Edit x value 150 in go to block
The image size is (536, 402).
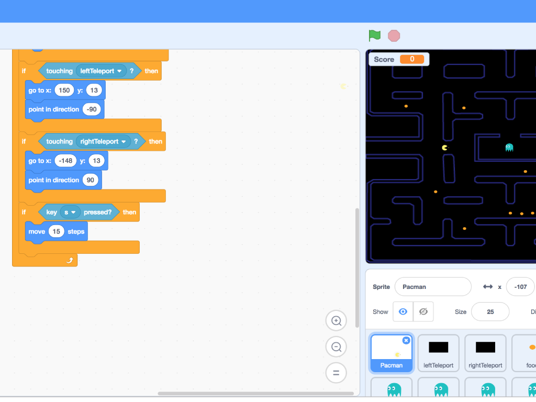tap(64, 90)
